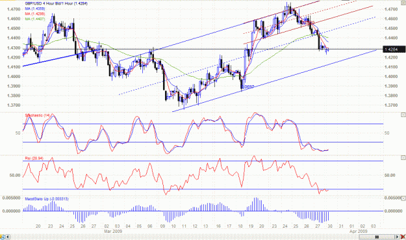406x240 pixels.
Task: Click the Rsi (28.94) indicator label
Action: (x=34, y=158)
